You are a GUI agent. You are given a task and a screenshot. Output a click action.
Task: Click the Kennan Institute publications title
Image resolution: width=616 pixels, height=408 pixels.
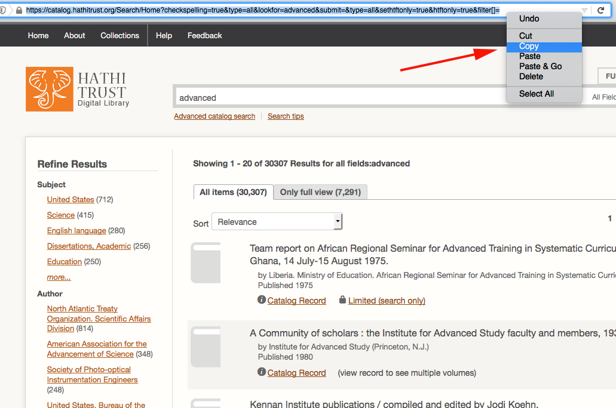(394, 404)
